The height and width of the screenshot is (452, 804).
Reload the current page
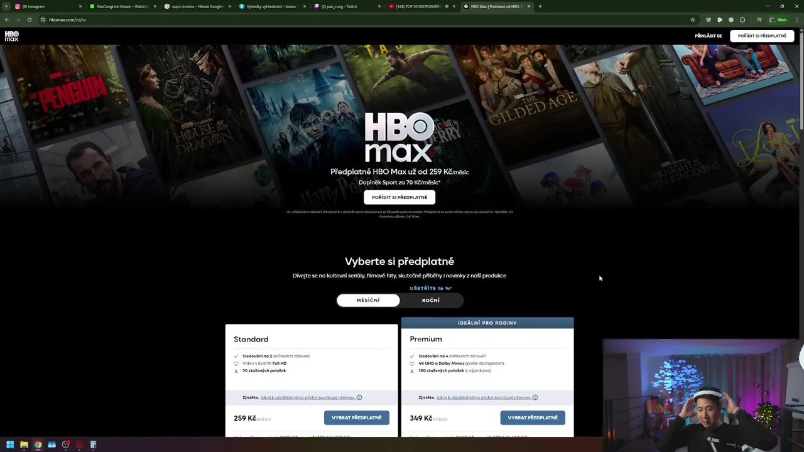click(29, 19)
